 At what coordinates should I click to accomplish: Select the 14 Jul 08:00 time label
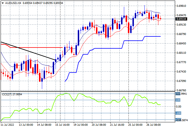point(44,125)
